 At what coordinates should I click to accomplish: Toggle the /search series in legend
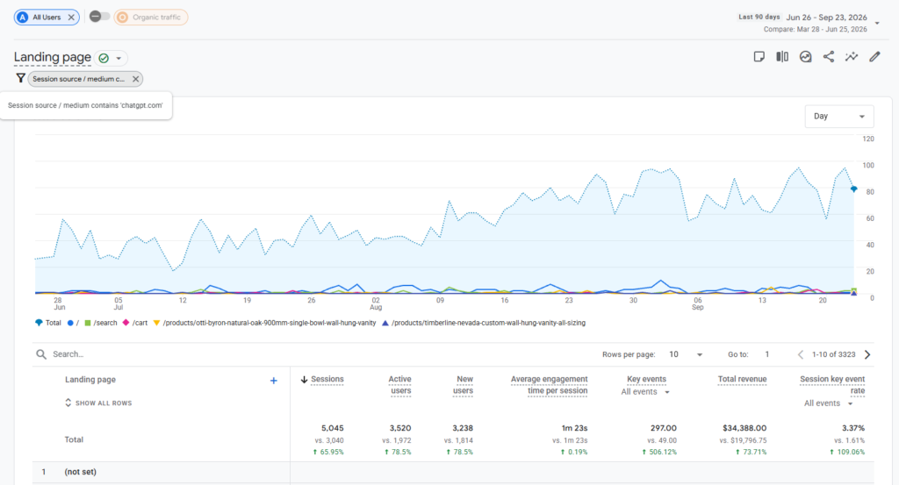(x=100, y=323)
